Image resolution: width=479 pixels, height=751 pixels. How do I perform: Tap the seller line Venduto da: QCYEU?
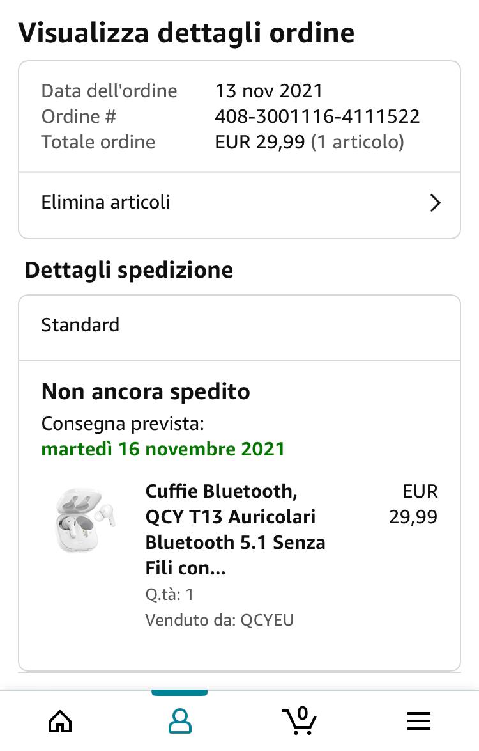click(x=219, y=620)
